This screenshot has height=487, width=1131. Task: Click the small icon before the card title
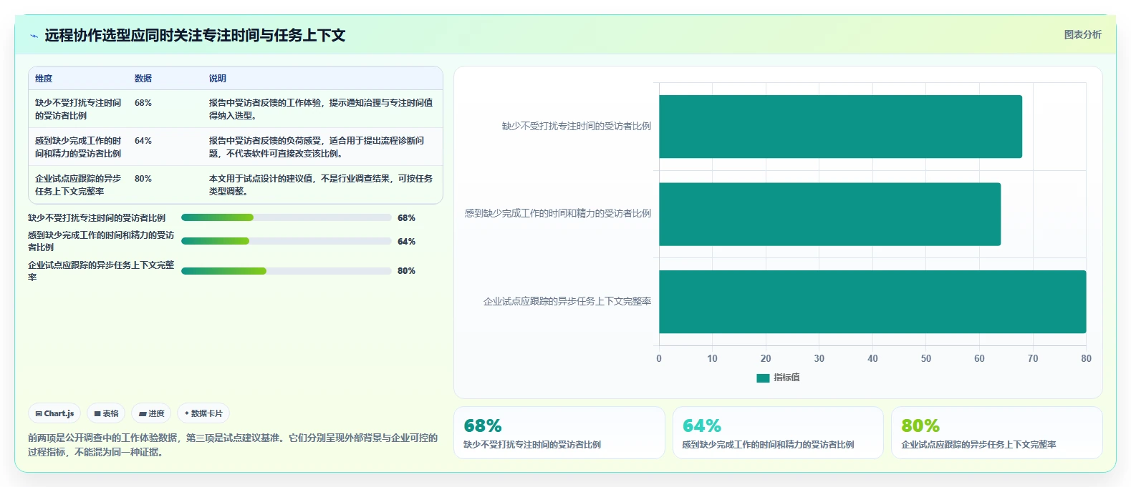pos(34,36)
